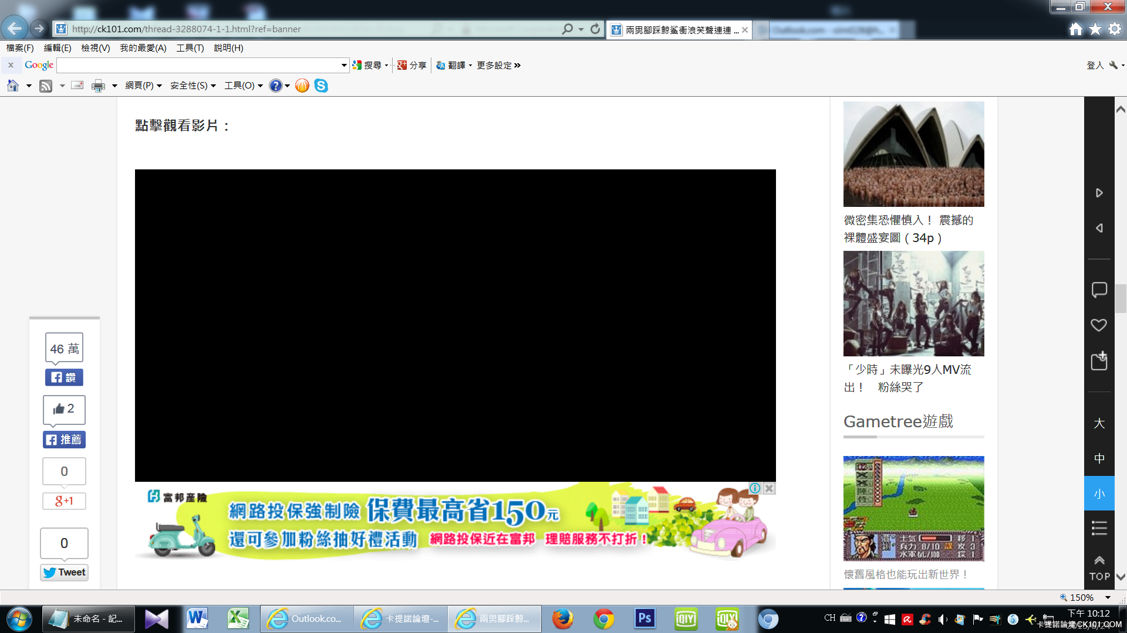Viewport: 1127px width, 633px height.
Task: Click the TOP back-to-top button
Action: 1099,569
